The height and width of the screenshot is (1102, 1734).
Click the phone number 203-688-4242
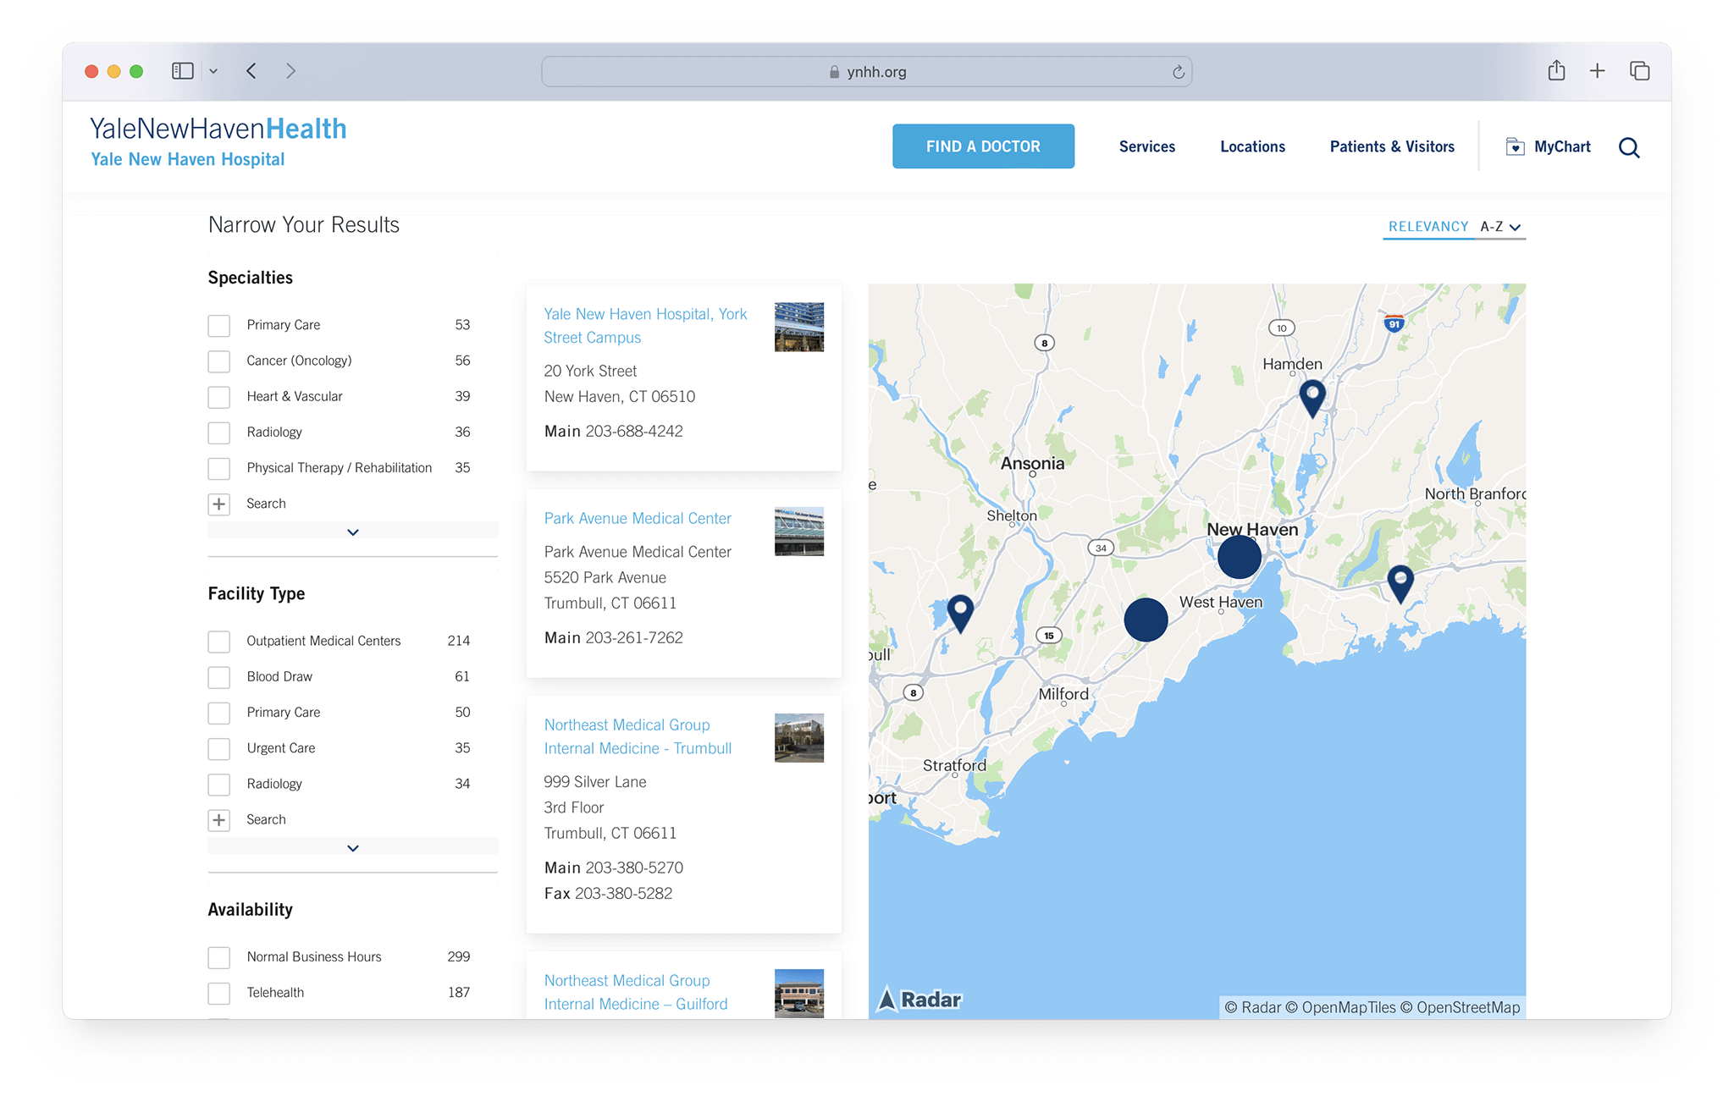pos(634,431)
